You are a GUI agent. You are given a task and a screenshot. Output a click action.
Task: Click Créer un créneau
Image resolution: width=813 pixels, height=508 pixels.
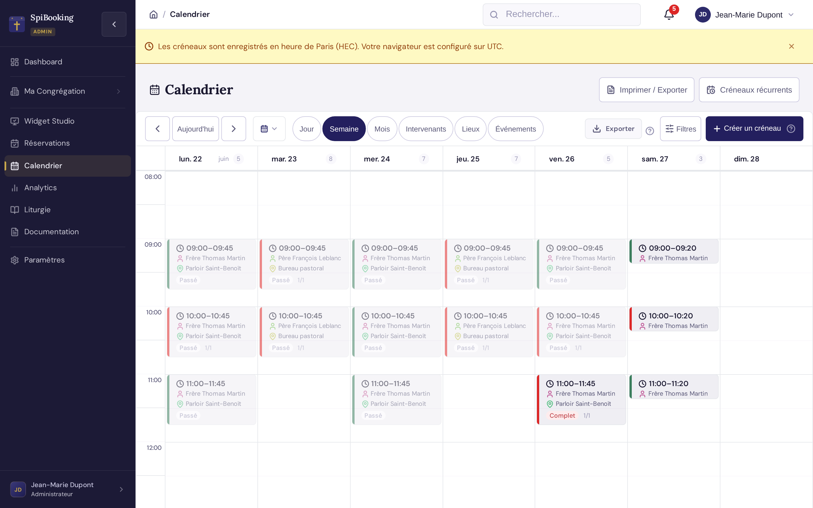click(754, 129)
